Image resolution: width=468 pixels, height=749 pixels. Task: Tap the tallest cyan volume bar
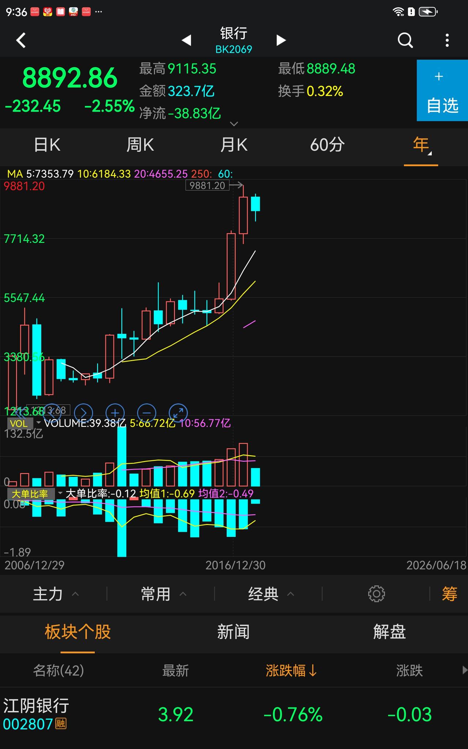(122, 456)
